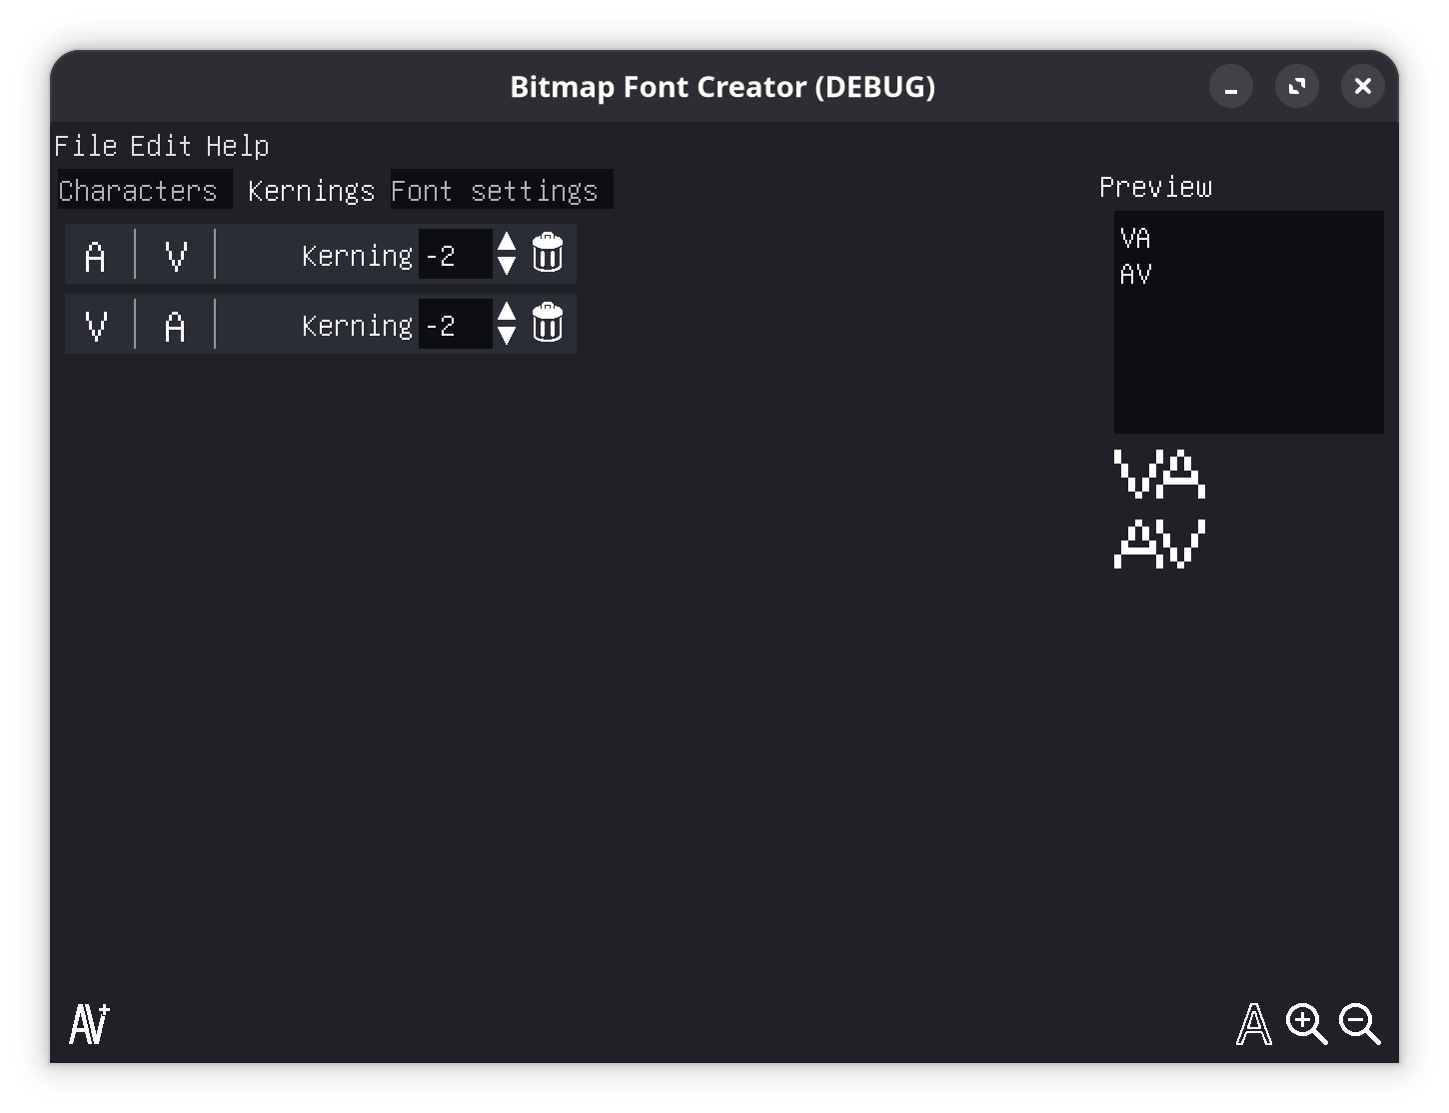Viewport: 1449px width, 1113px height.
Task: Click the rendered VA bitmap preview
Action: 1160,474
